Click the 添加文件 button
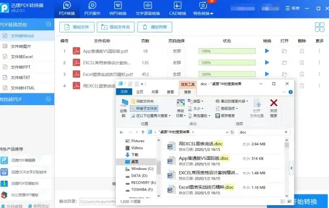329x208 pixels. point(77,27)
